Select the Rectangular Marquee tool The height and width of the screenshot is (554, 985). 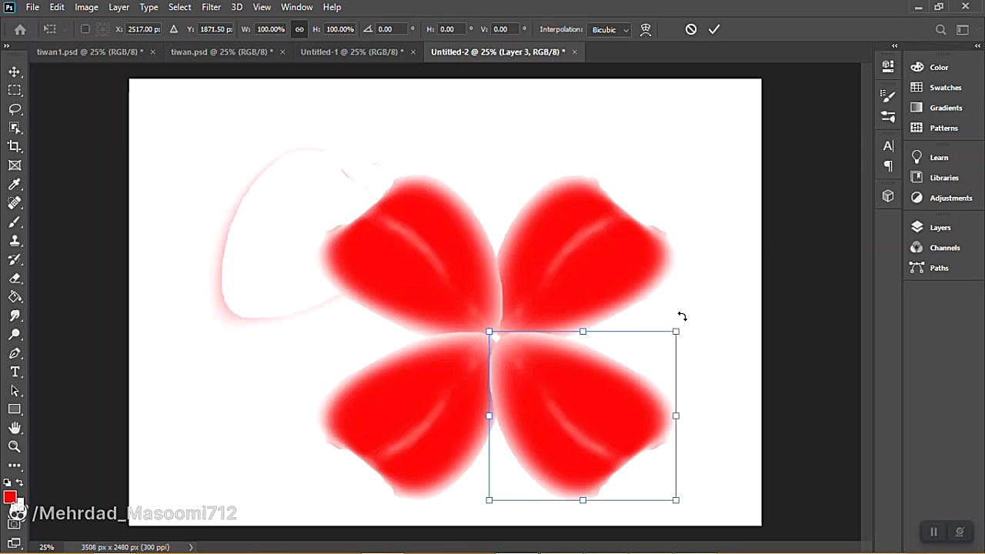15,90
